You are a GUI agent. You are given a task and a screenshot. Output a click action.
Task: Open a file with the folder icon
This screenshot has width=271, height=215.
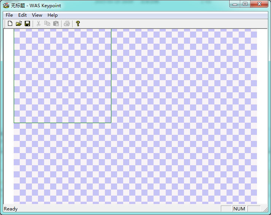pyautogui.click(x=19, y=24)
